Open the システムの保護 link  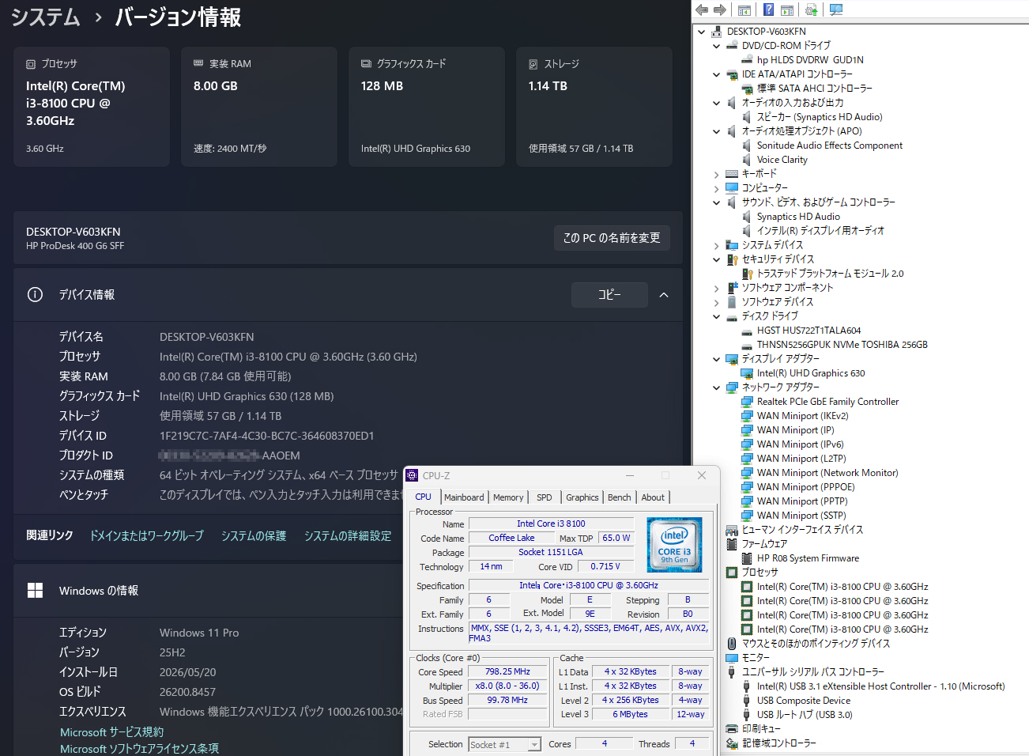(x=254, y=535)
